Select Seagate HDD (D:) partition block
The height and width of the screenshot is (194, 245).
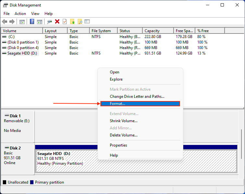coord(136,159)
